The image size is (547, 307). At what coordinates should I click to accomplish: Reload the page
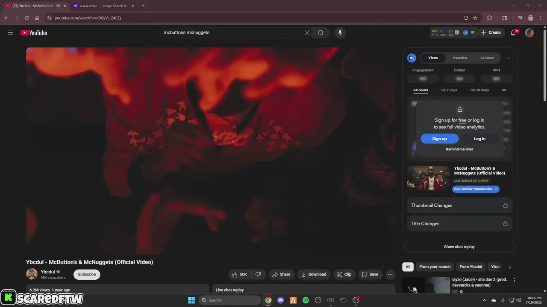[x=26, y=18]
